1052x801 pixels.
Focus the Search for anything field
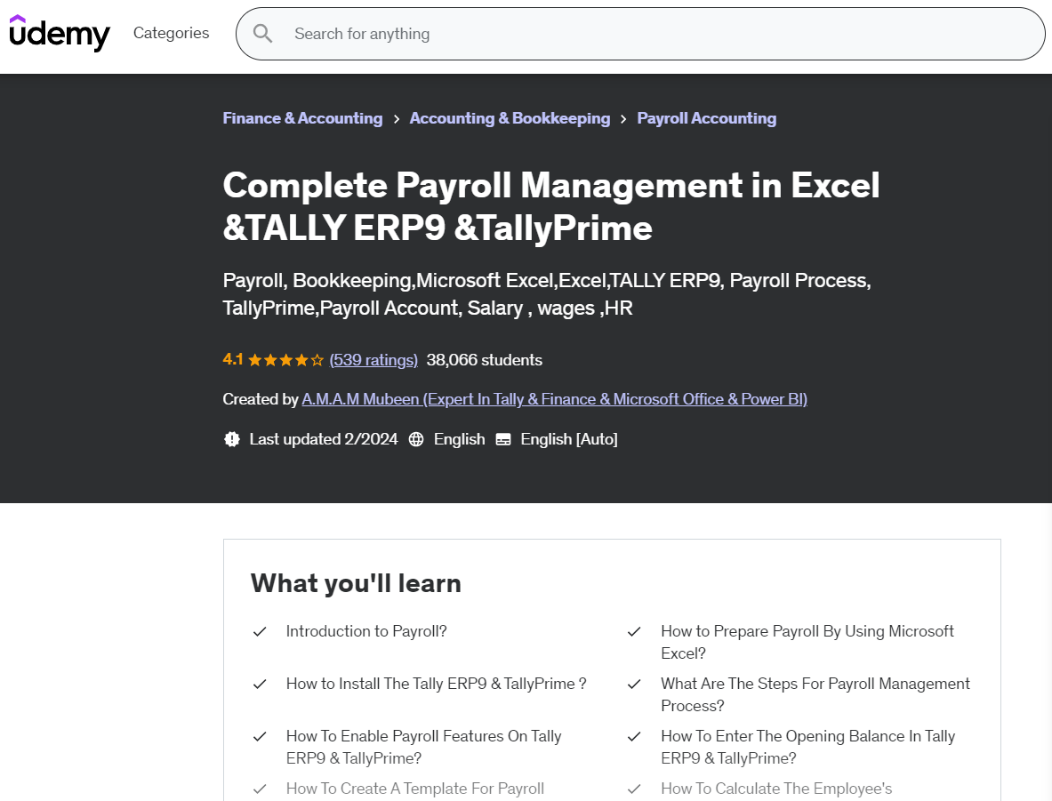(641, 34)
